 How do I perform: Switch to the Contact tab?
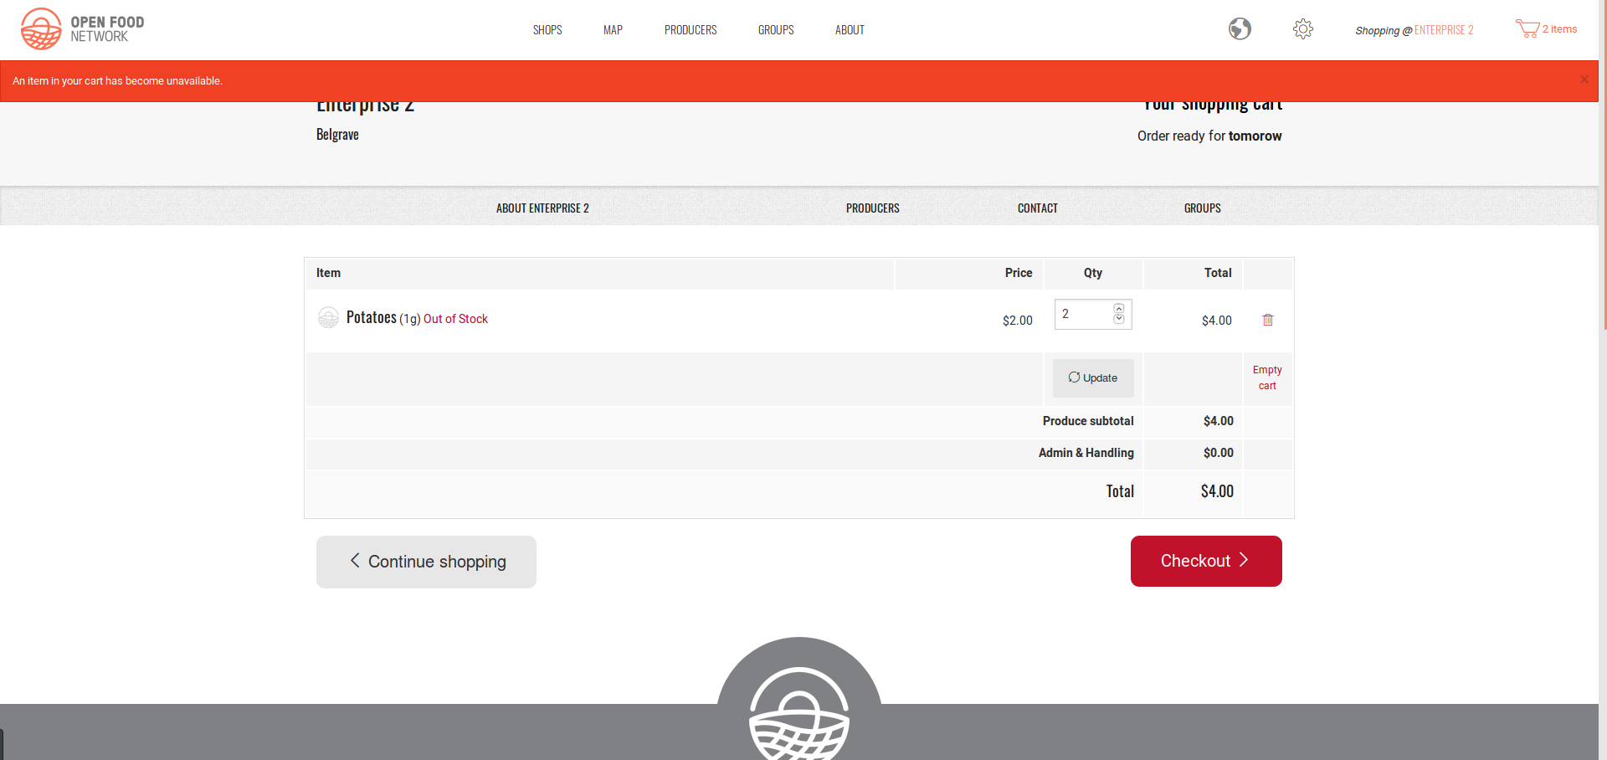pos(1038,208)
